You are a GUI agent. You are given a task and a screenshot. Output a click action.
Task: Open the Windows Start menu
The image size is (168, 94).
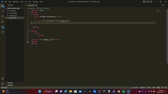pos(40,91)
